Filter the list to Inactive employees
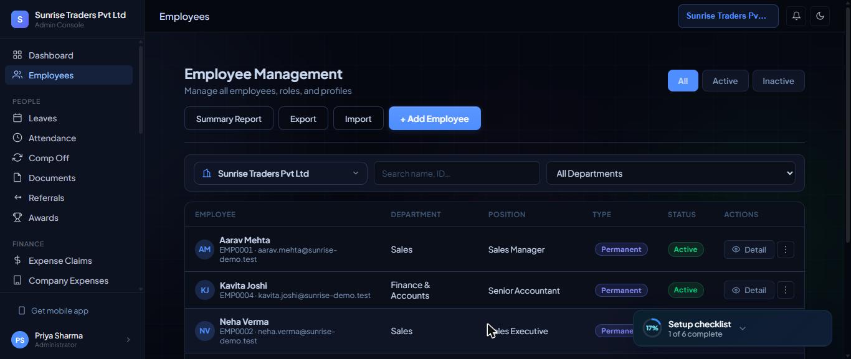851x359 pixels. [x=778, y=81]
